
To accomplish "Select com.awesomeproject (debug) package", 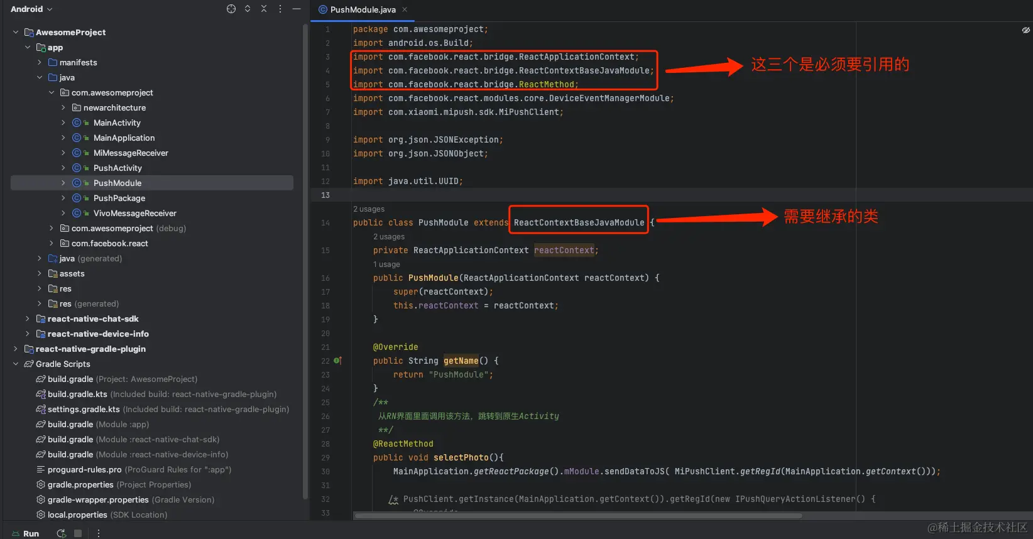I will click(129, 228).
